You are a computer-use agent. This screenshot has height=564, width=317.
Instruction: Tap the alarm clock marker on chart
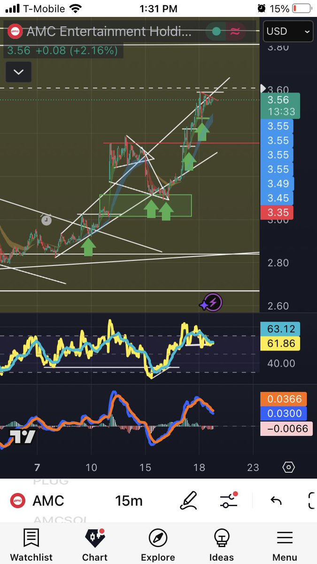pyautogui.click(x=46, y=220)
